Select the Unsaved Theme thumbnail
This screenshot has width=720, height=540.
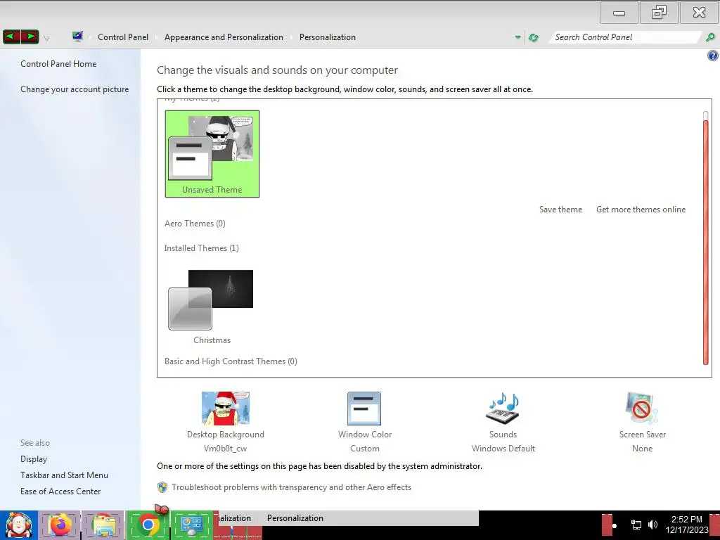pyautogui.click(x=212, y=154)
